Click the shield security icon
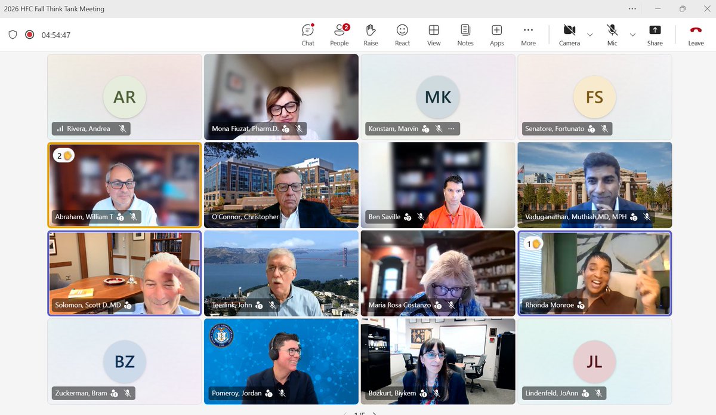Screen dimensions: 716x415 coord(13,35)
